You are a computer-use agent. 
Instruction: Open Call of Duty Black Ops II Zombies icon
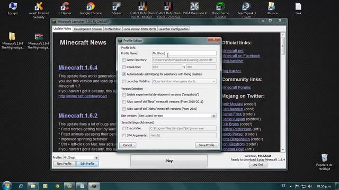168,10
